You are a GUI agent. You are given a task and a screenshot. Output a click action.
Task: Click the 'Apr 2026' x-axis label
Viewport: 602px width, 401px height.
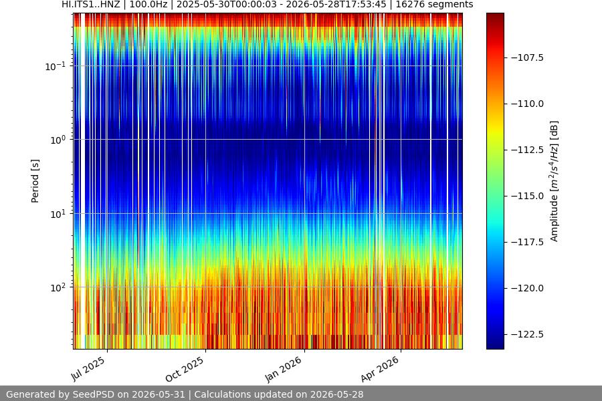(380, 370)
